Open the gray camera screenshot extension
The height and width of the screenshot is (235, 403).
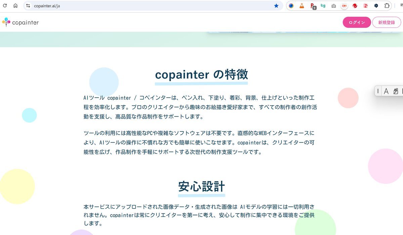333,6
